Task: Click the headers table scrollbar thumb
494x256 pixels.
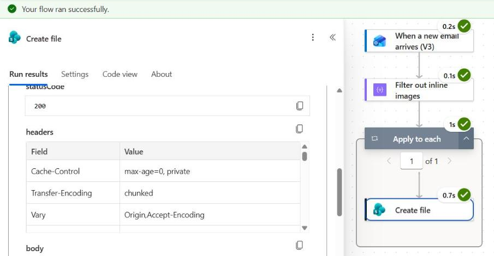Action: pyautogui.click(x=305, y=156)
